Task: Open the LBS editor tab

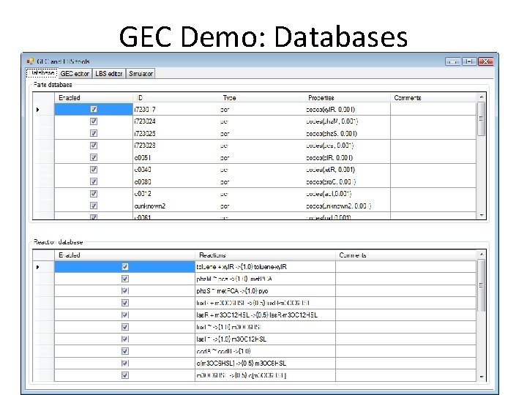Action: click(x=108, y=74)
